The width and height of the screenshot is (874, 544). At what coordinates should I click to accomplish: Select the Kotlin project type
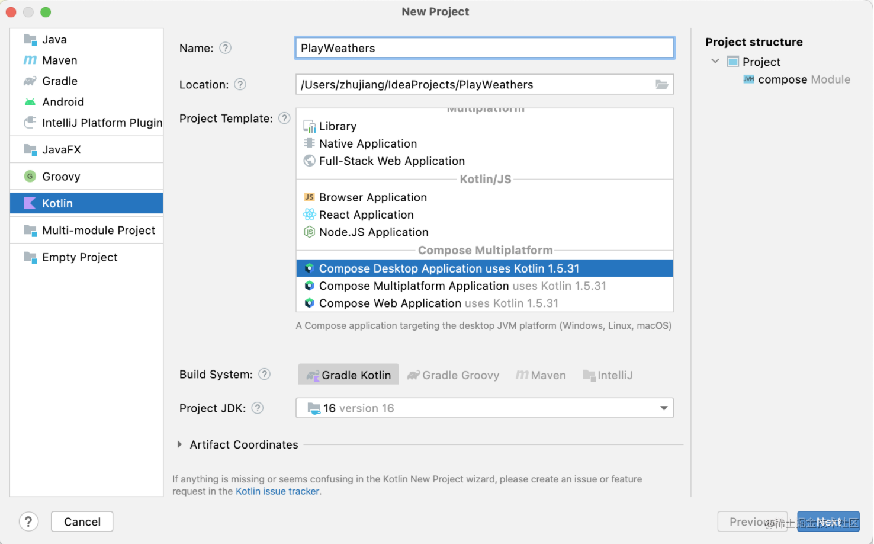[x=86, y=203]
